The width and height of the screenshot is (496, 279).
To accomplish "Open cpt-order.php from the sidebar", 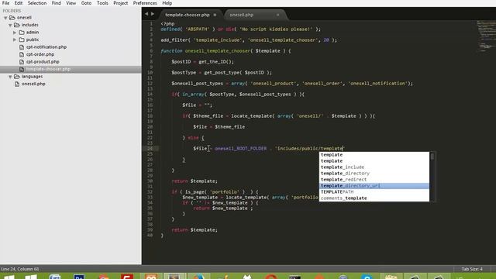I will 40,54.
